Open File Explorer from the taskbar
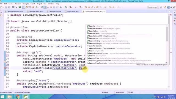This screenshot has width=176, height=99. pyautogui.click(x=10, y=97)
